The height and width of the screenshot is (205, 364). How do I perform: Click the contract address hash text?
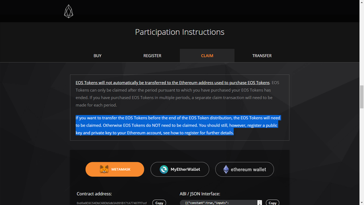pos(111,203)
